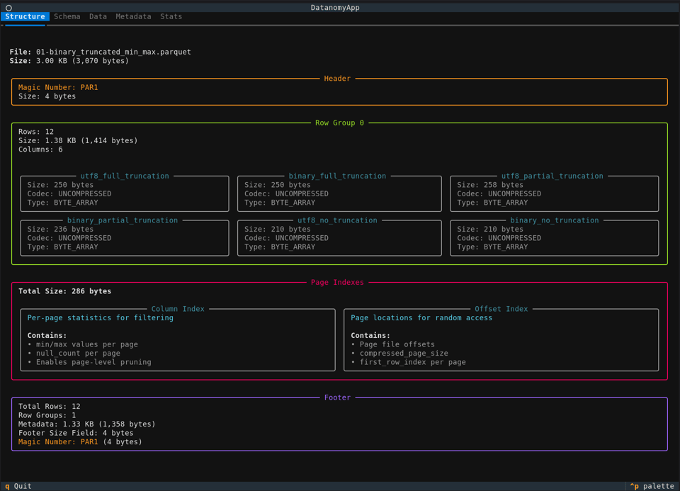
Task: Select the utf8_full_truncation column box
Action: click(125, 193)
